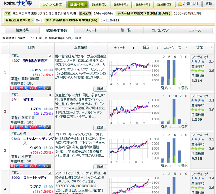Open the 検索結果 tab
This screenshot has width=216, height=194.
(22, 30)
